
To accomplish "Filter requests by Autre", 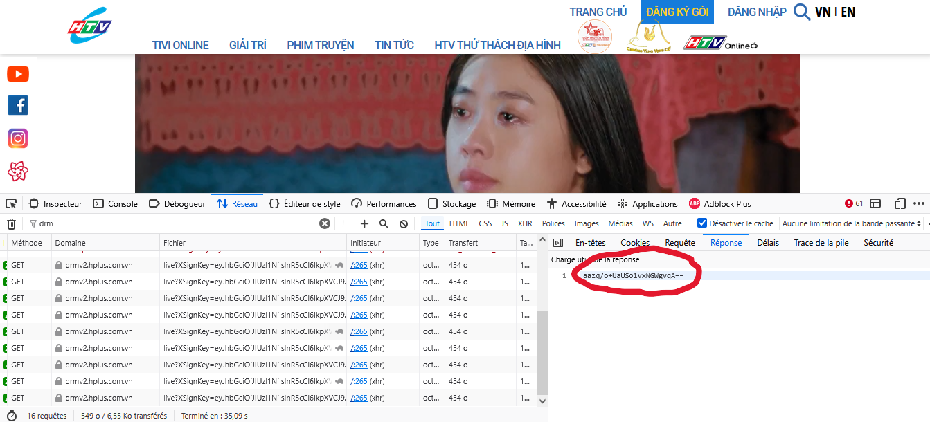I will pos(672,223).
